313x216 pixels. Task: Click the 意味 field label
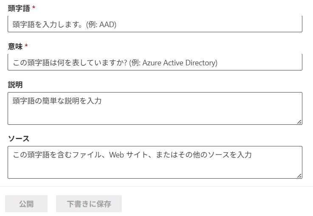tap(15, 47)
